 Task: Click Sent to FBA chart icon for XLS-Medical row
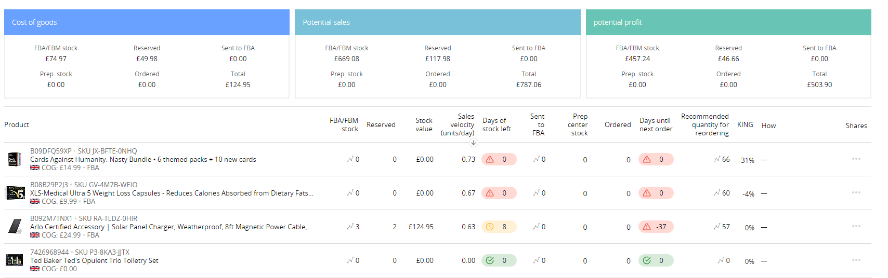click(x=536, y=193)
